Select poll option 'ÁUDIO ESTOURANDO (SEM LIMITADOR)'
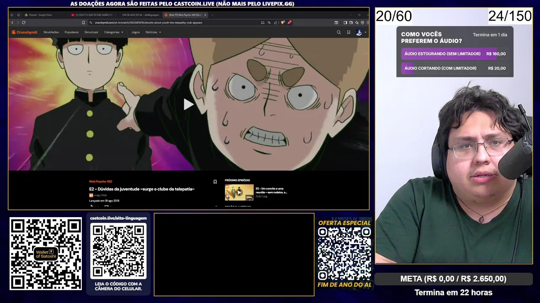This screenshot has width=540, height=303. (455, 54)
